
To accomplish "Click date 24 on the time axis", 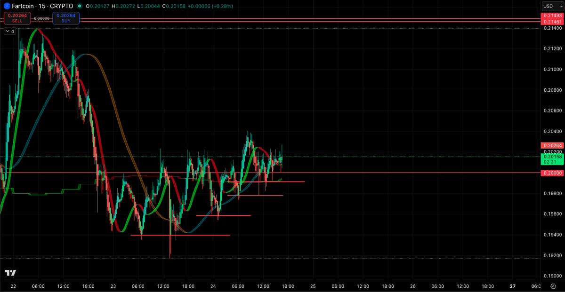I will coord(213,286).
